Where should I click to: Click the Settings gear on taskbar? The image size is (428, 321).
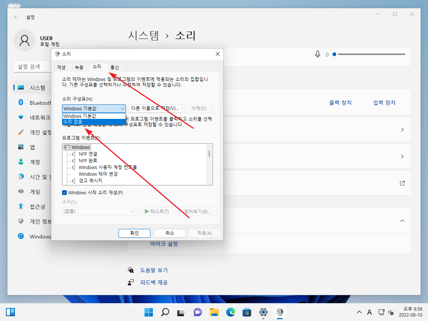[263, 312]
